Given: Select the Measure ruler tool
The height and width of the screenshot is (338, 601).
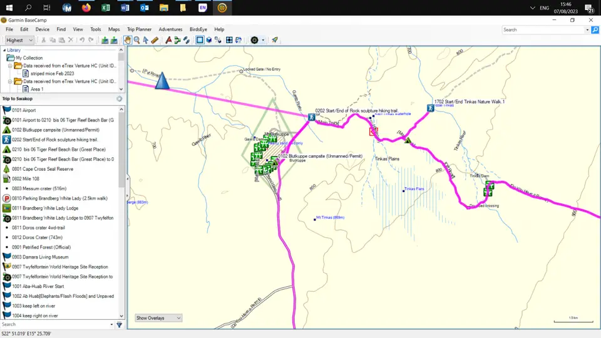Looking at the screenshot, I should (x=155, y=40).
